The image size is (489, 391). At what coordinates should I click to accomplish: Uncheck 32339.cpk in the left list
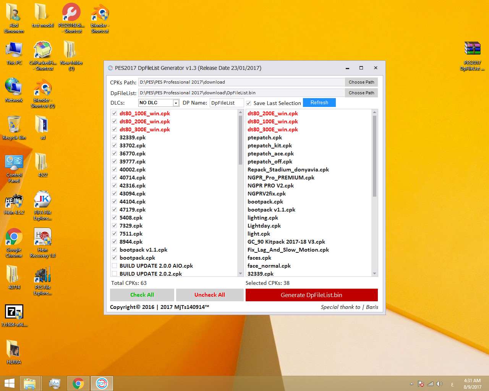pyautogui.click(x=114, y=137)
